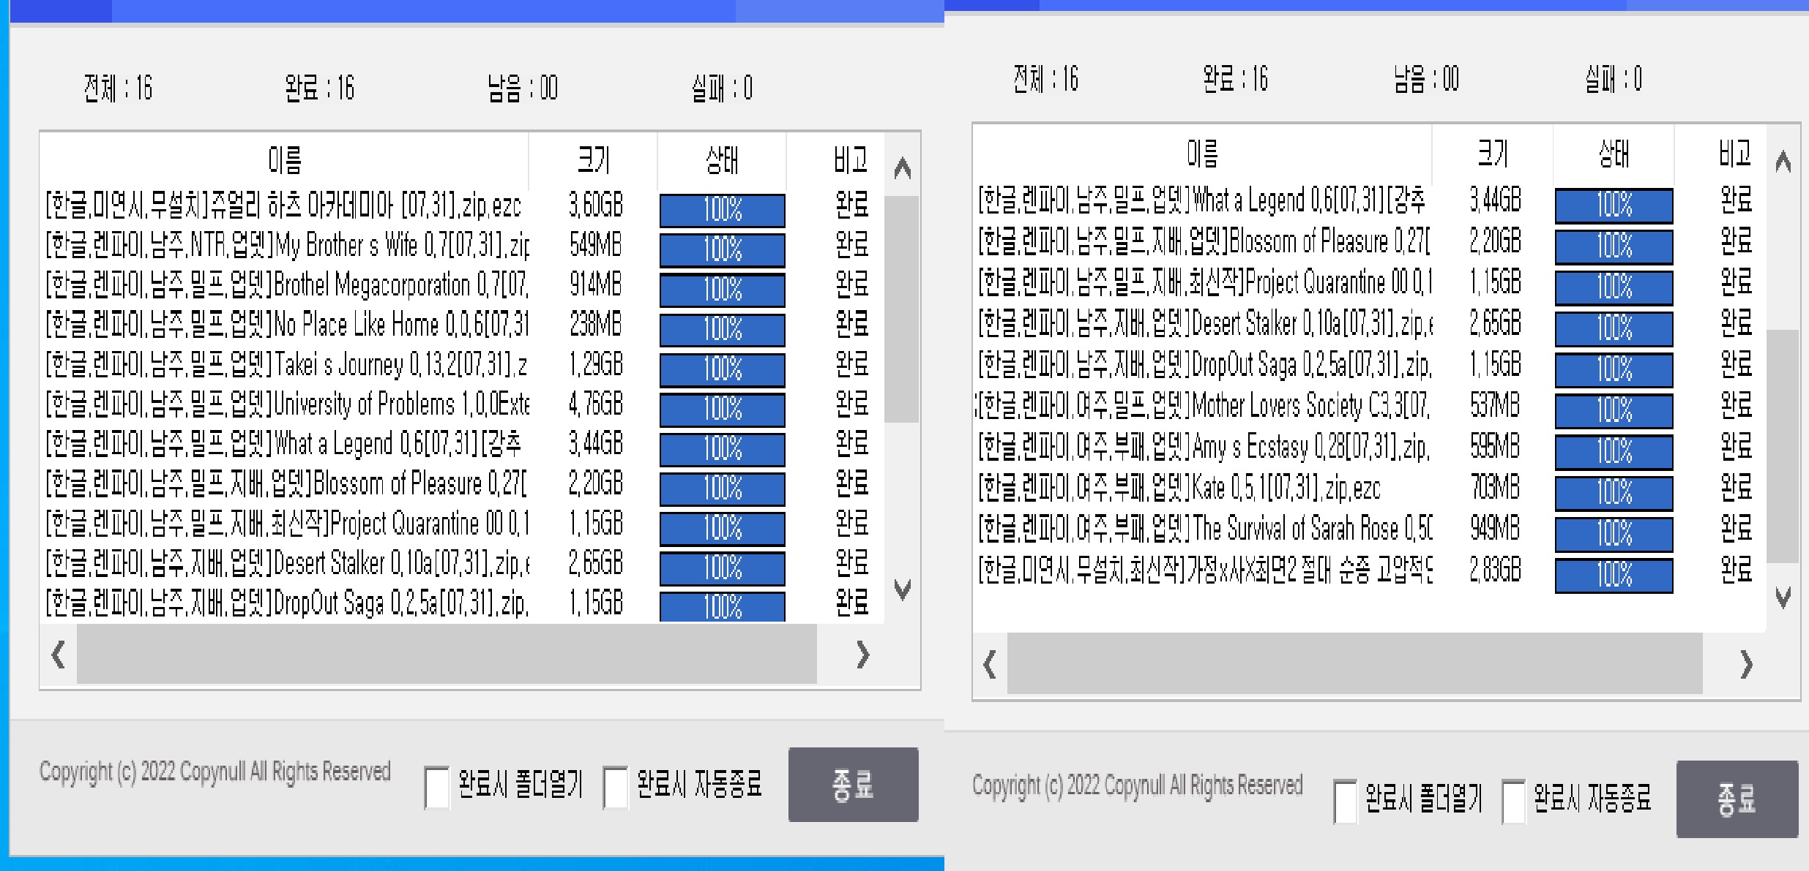1809x871 pixels.
Task: Click scroll down arrow in right list
Action: [x=1783, y=597]
